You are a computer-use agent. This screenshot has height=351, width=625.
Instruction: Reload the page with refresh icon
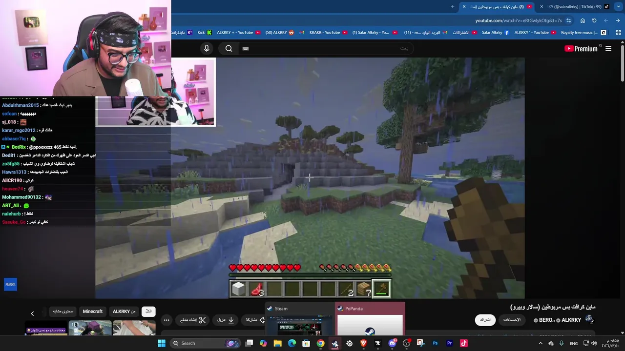coord(594,20)
